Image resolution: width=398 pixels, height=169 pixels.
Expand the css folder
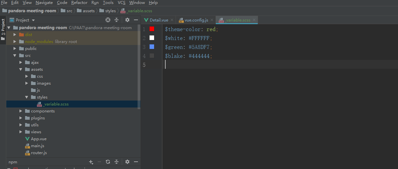tap(26, 76)
